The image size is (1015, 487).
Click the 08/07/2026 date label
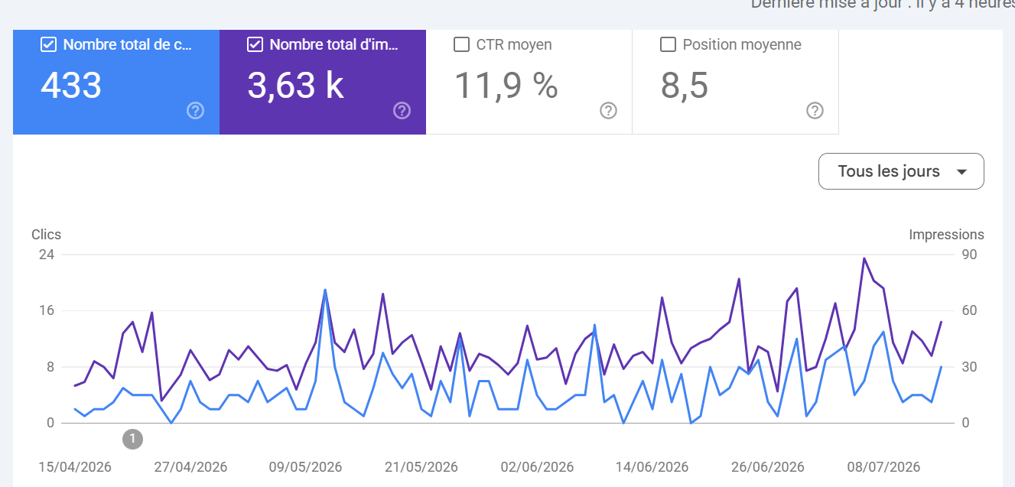pos(883,467)
